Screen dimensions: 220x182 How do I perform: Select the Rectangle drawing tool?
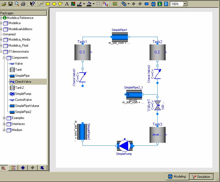click(x=48, y=4)
